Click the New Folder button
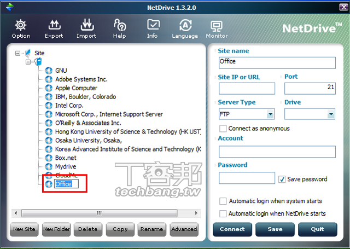350x249 pixels. [x=56, y=229]
